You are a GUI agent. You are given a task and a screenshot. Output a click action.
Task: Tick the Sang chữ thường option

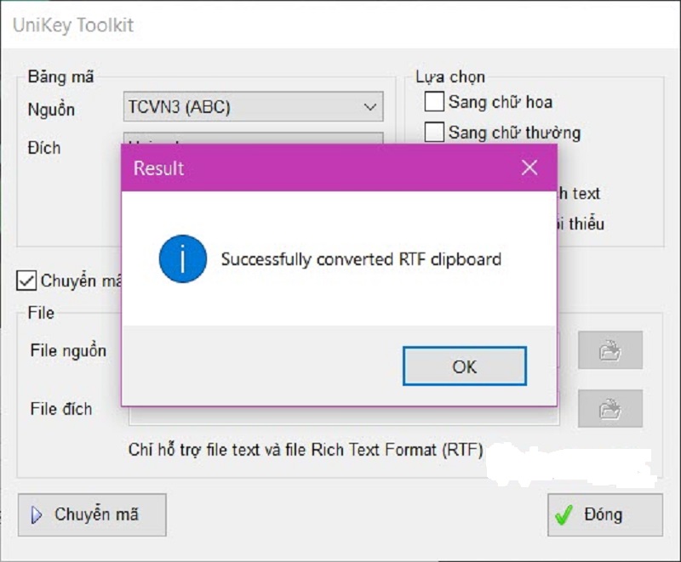click(434, 133)
